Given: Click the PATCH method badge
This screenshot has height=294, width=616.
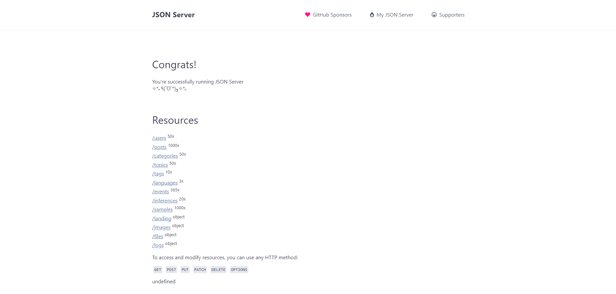Looking at the screenshot, I should (200, 270).
